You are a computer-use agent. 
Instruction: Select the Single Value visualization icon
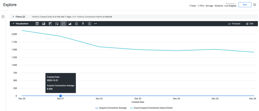[89, 24]
